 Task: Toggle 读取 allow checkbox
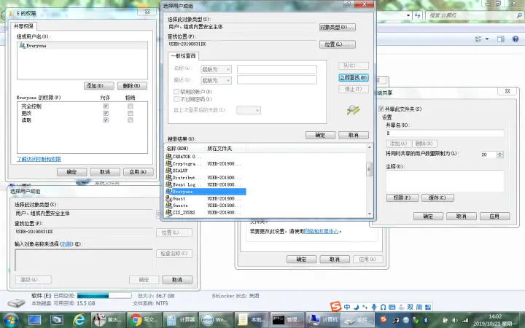(106, 120)
